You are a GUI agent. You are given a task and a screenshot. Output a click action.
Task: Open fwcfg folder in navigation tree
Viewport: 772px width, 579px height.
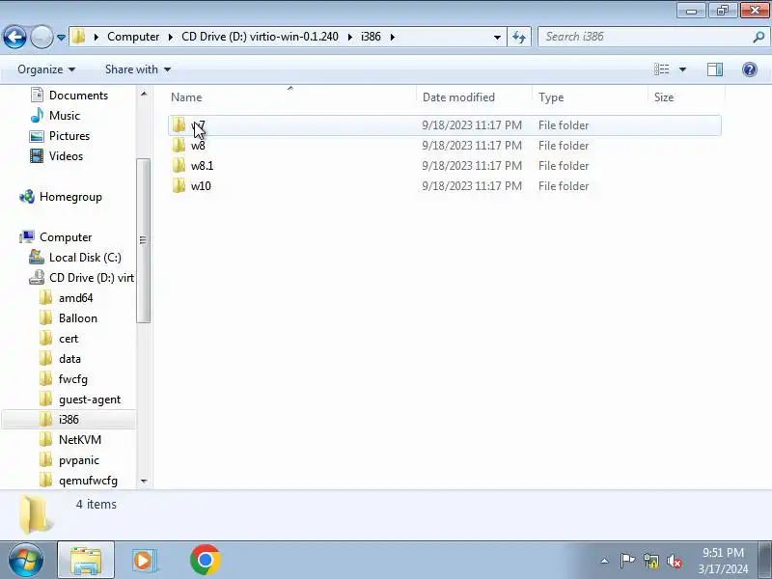(x=73, y=378)
